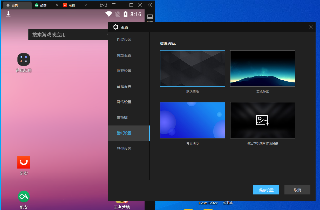Select the 蓝色静谧 wallpaper
The image size is (320, 210).
coord(262,68)
